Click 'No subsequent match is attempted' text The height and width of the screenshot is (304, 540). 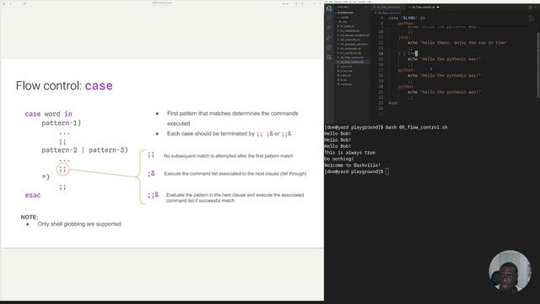coord(229,156)
